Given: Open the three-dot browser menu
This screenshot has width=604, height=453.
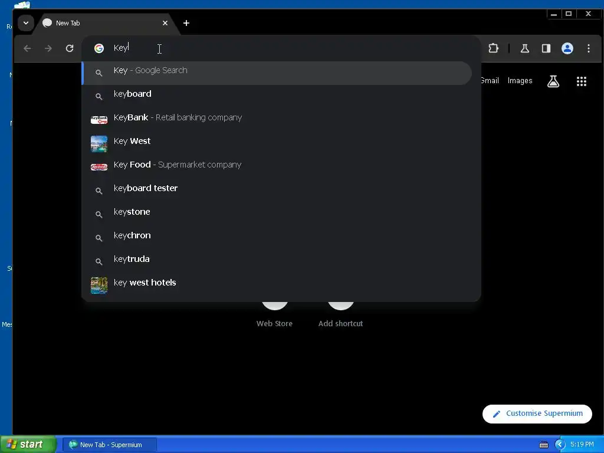Looking at the screenshot, I should pos(588,48).
